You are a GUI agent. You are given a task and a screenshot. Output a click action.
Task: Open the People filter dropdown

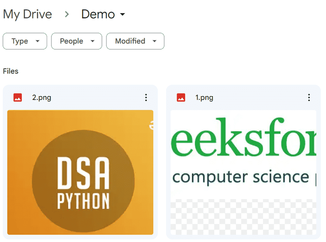(x=76, y=41)
